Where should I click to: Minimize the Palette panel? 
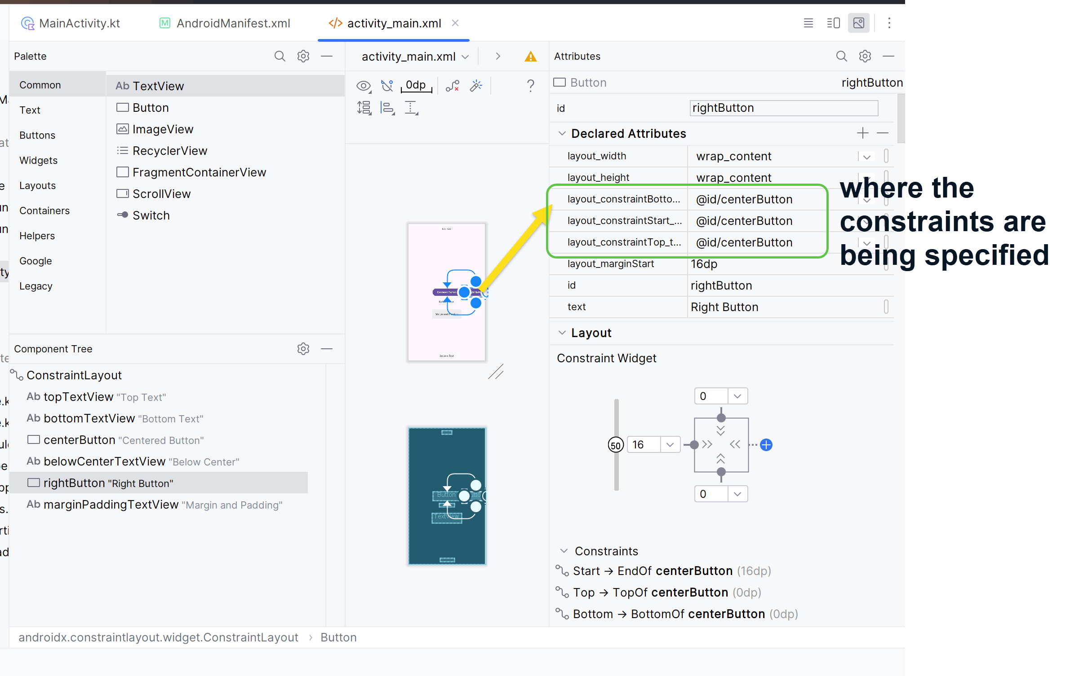(327, 56)
